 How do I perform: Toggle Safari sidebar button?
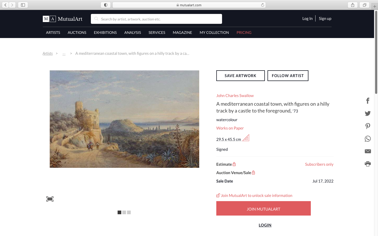[x=23, y=5]
